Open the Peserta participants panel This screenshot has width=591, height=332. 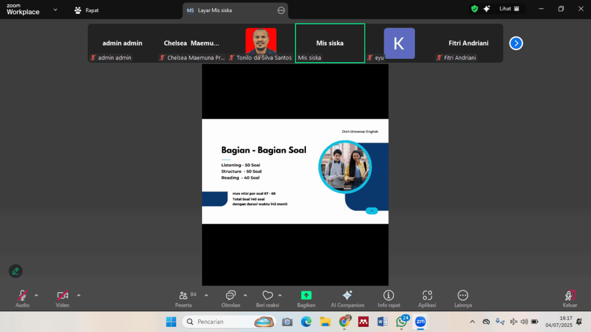(x=184, y=297)
